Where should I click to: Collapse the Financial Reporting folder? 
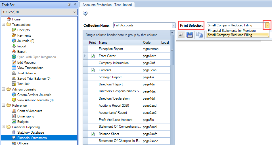coord(3,127)
